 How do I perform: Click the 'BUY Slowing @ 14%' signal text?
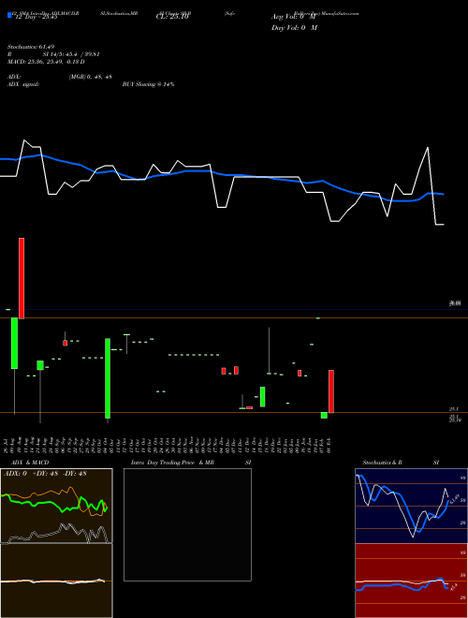pyautogui.click(x=148, y=84)
